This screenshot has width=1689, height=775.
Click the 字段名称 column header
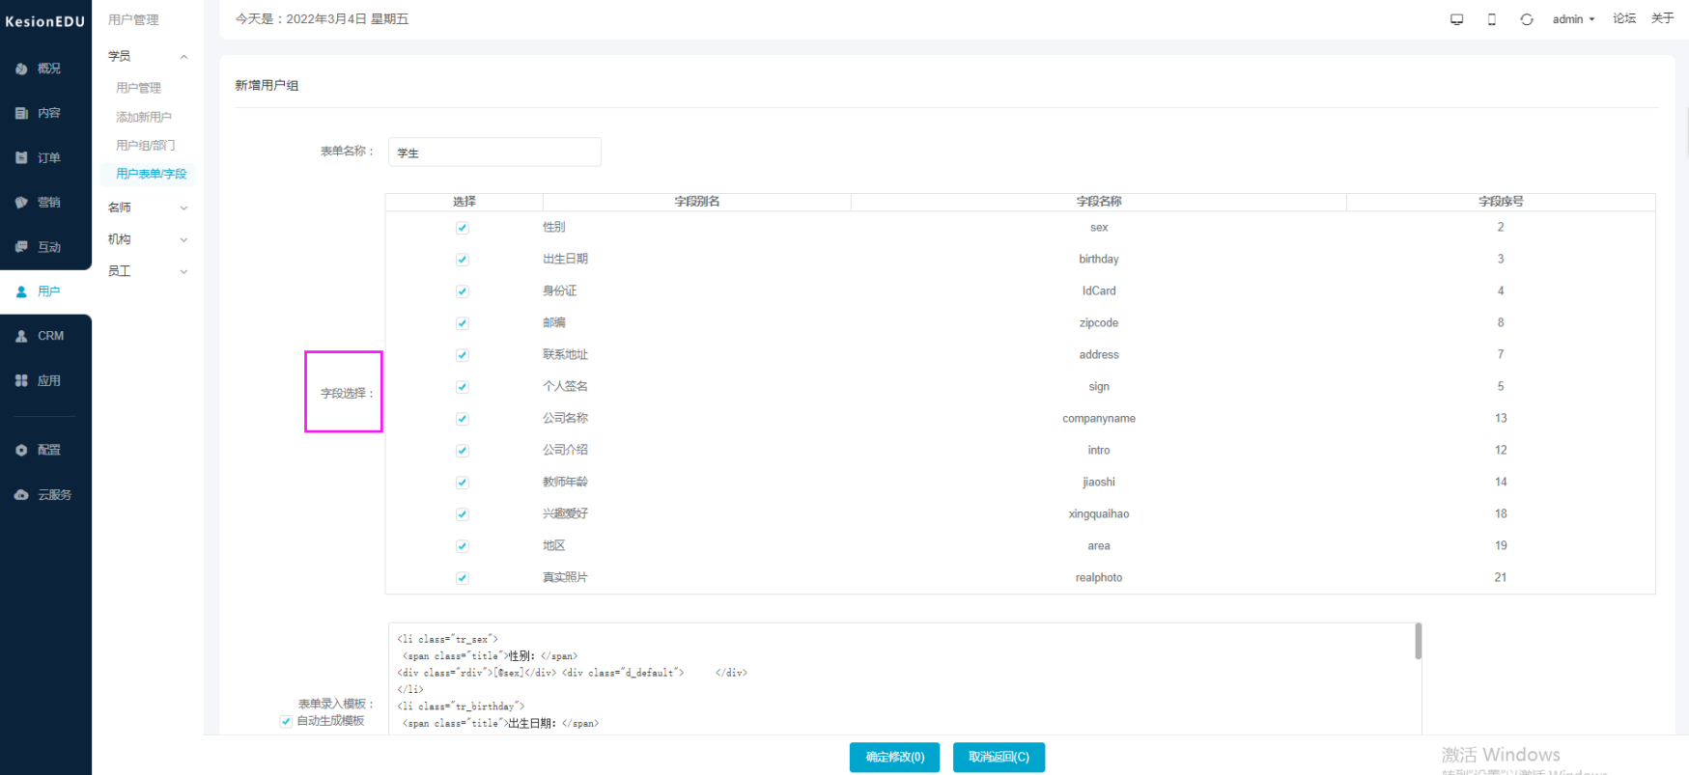click(x=1099, y=202)
